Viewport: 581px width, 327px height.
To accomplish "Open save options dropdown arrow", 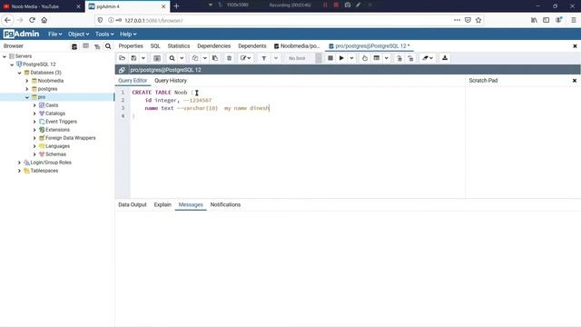I will [143, 58].
